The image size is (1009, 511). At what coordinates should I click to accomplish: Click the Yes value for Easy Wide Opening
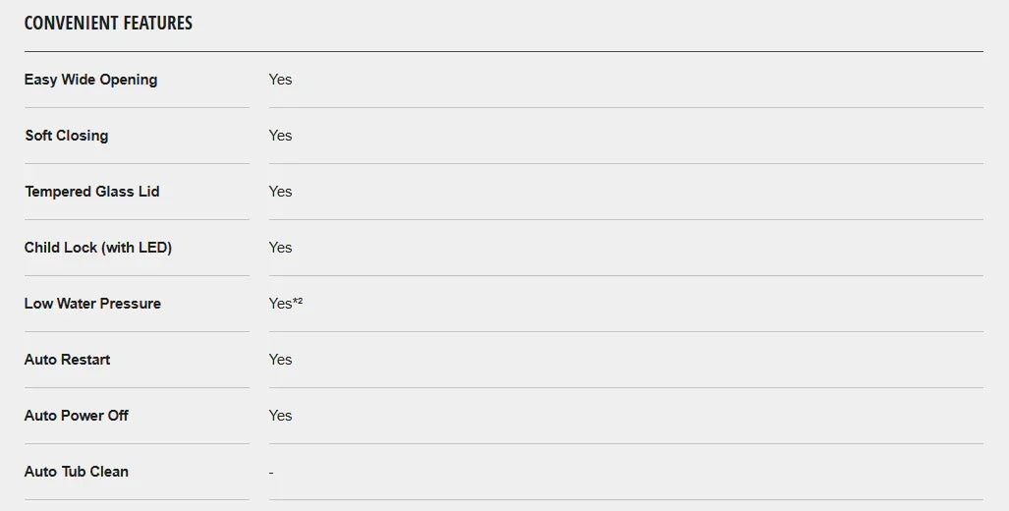280,80
